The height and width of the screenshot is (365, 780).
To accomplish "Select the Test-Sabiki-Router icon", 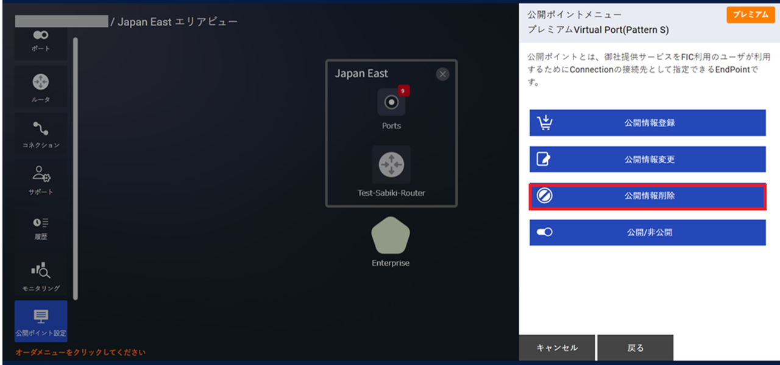I will (391, 164).
